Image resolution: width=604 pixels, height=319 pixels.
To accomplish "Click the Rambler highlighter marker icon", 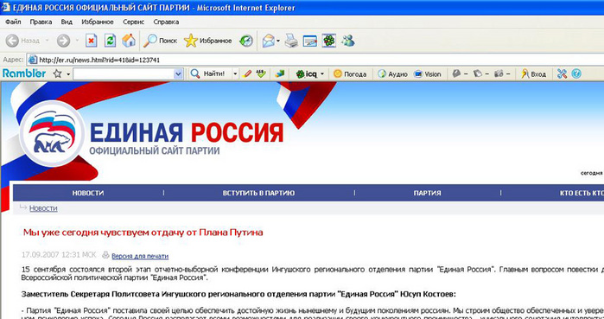I will coord(247,73).
